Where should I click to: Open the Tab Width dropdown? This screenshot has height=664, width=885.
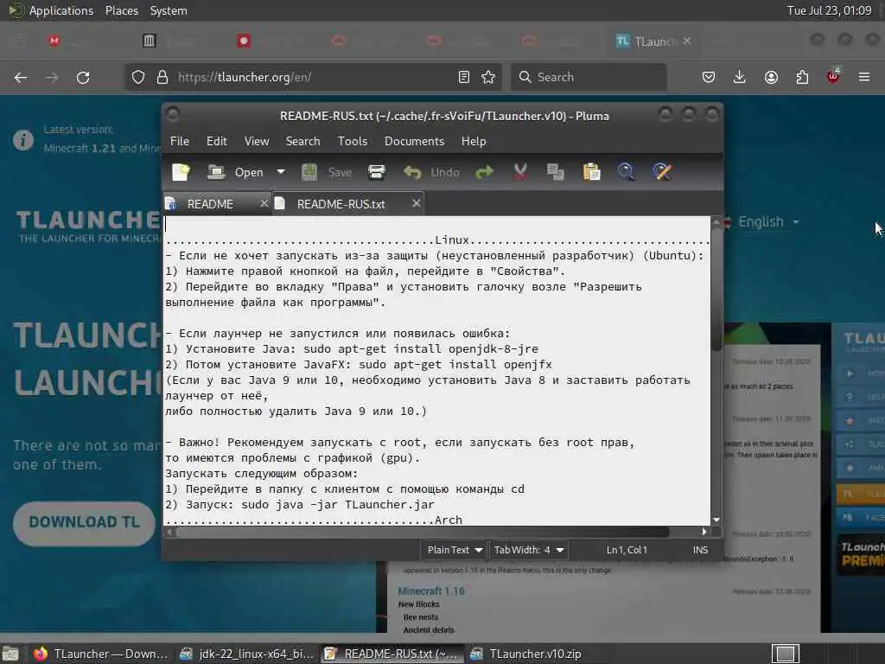528,549
